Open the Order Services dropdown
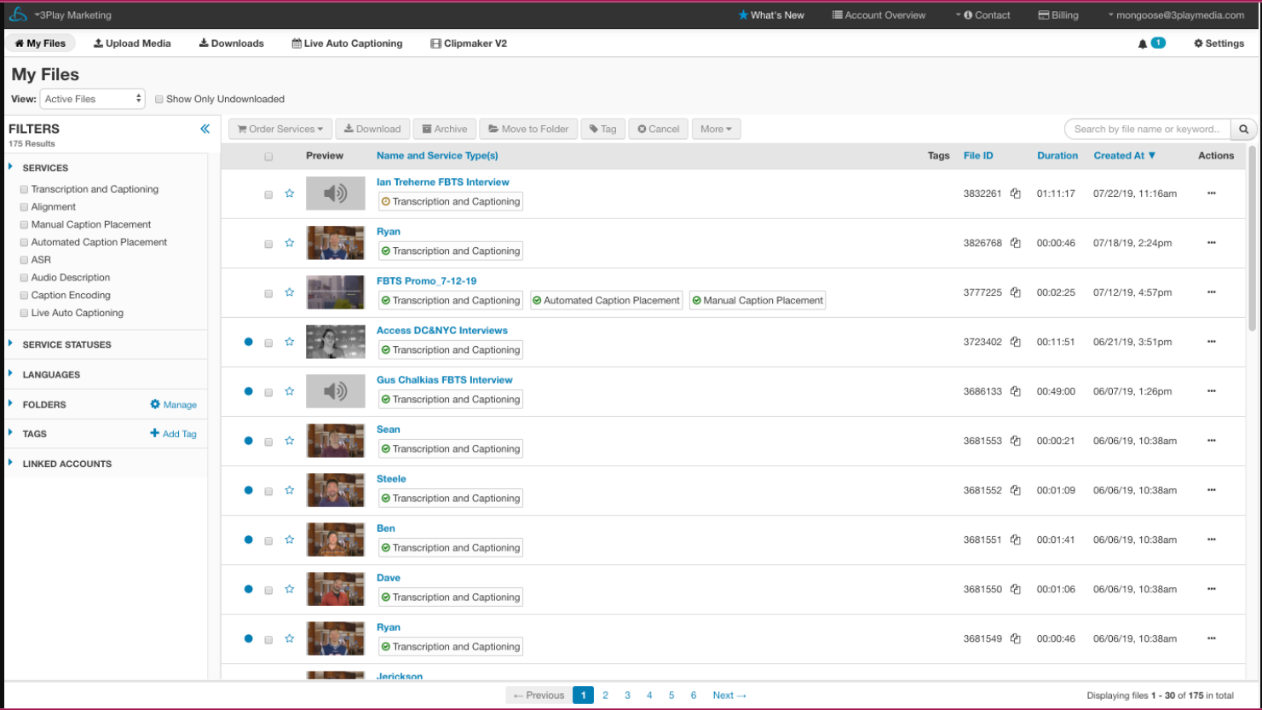Viewport: 1262px width, 710px height. click(x=280, y=130)
